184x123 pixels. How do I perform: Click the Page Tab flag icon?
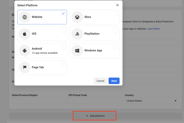point(25,67)
